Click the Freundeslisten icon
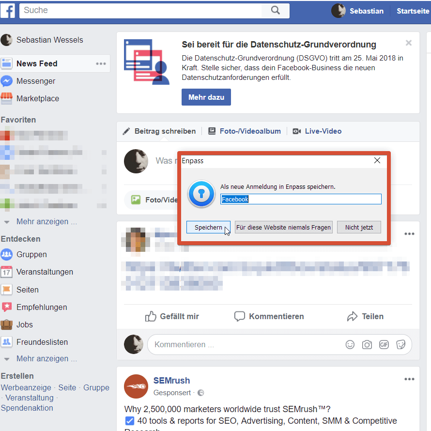The width and height of the screenshot is (431, 431). (6, 342)
